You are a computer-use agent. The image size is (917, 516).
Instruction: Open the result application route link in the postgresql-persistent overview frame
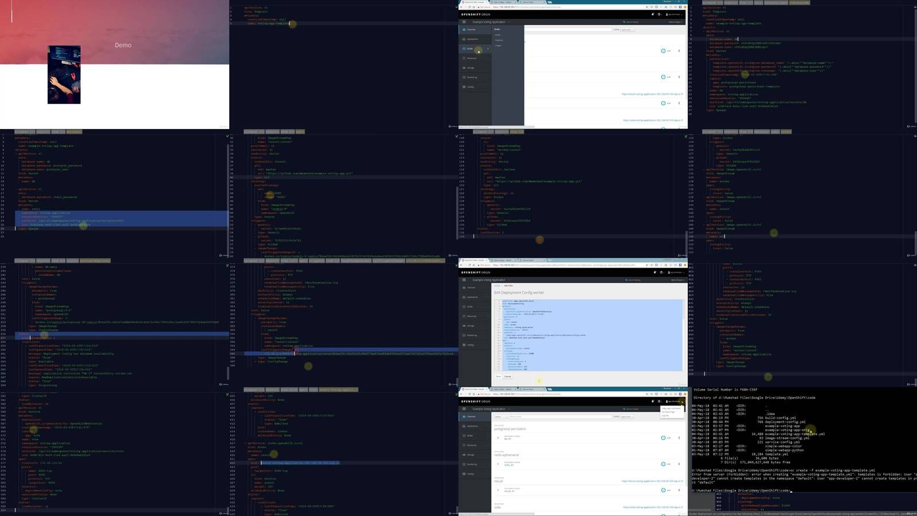coord(652,481)
